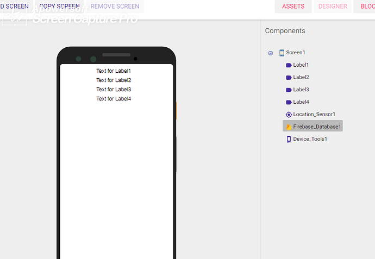Switch to the Designer tab
Viewport: 375px width, 259px height.
(x=333, y=7)
